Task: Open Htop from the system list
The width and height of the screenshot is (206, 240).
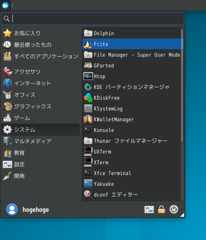Action: [133, 76]
